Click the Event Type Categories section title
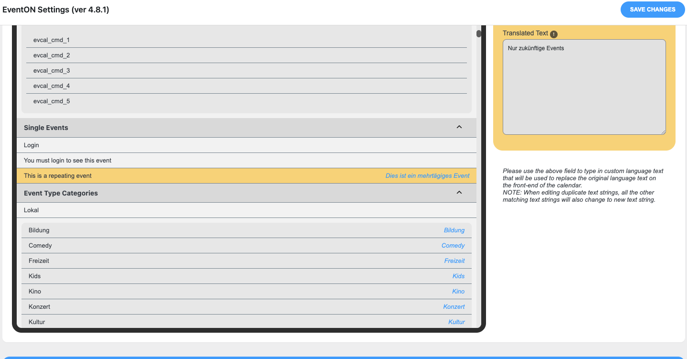The height and width of the screenshot is (359, 687). [61, 193]
